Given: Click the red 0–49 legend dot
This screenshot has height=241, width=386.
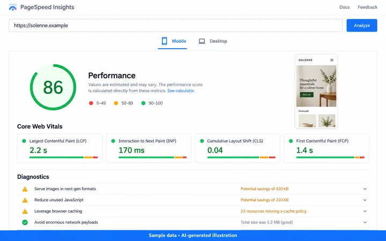Looking at the screenshot, I should click(x=91, y=103).
